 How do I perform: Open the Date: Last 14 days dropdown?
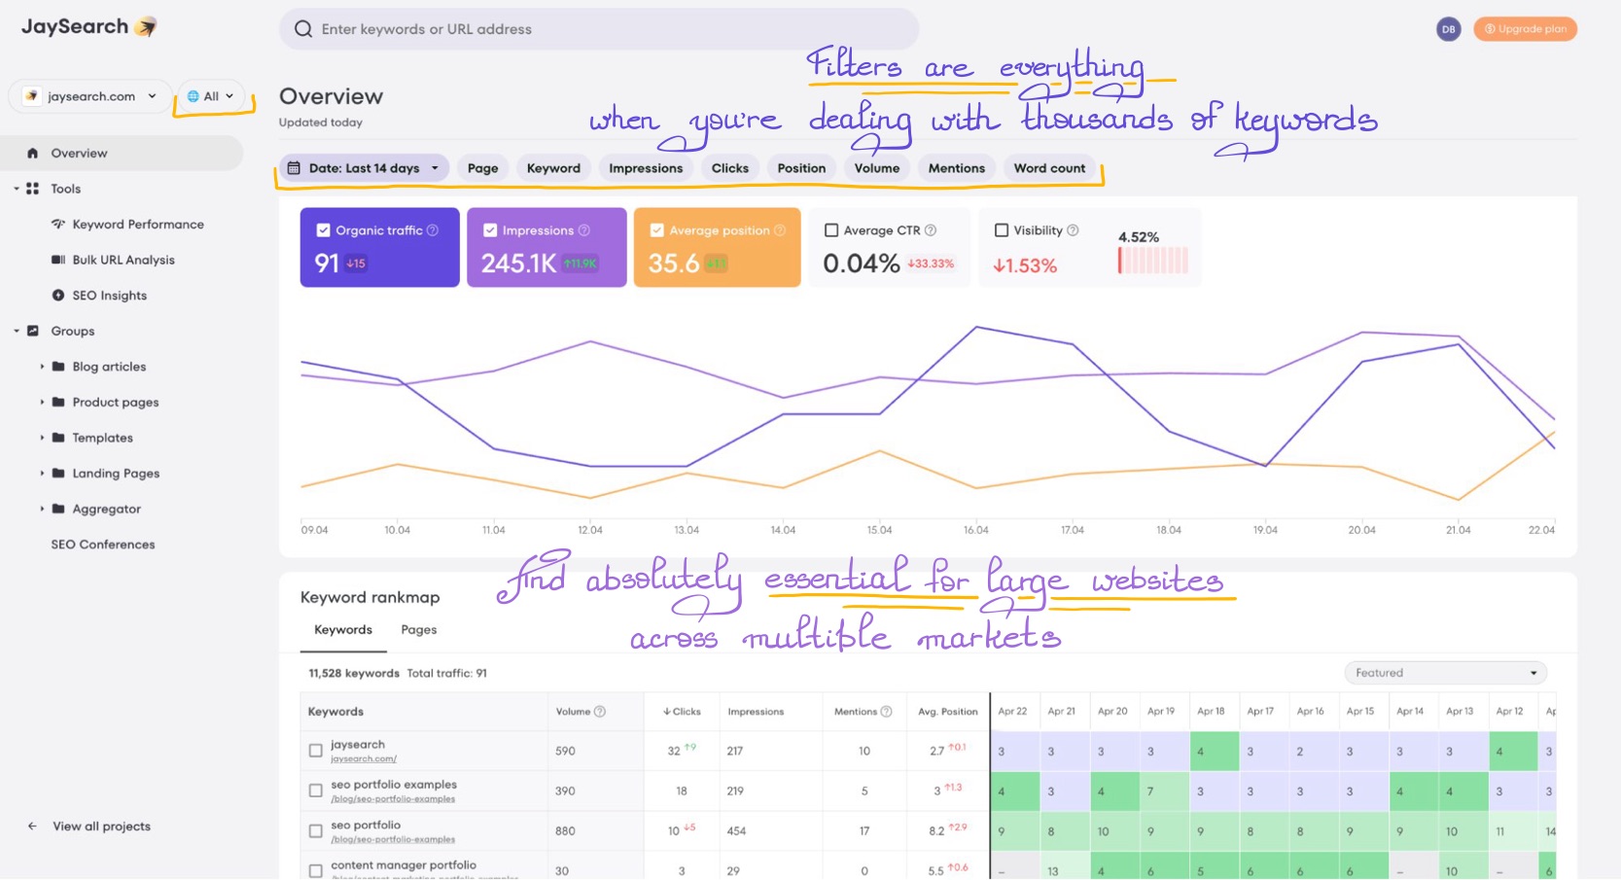coord(435,167)
